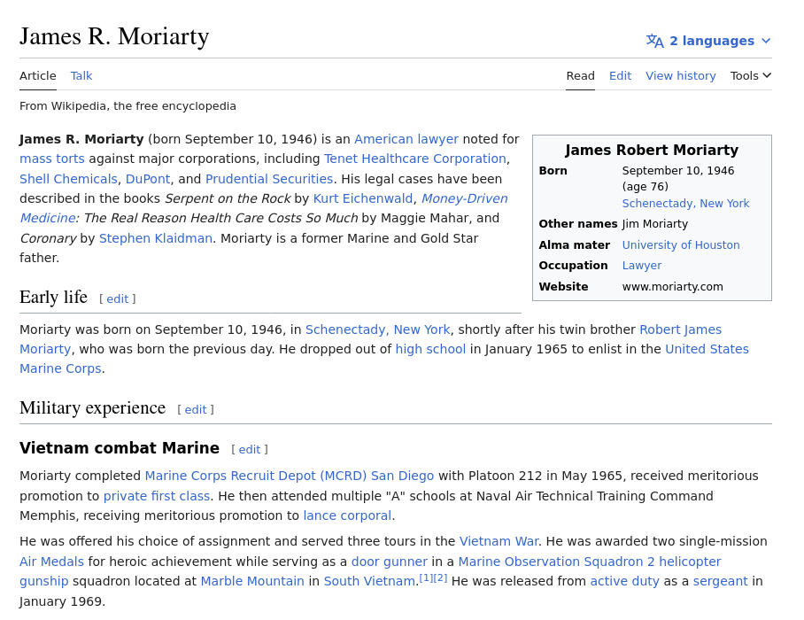Viewport: 804px width, 620px height.
Task: Click the James Robert Moriarty infobox heading
Action: pyautogui.click(x=652, y=151)
